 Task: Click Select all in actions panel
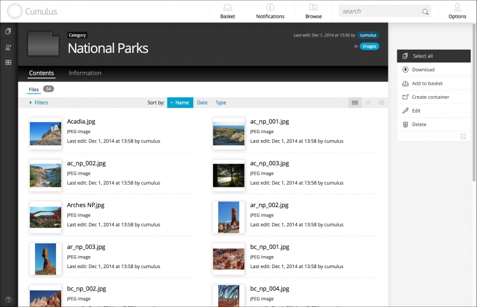coord(434,56)
